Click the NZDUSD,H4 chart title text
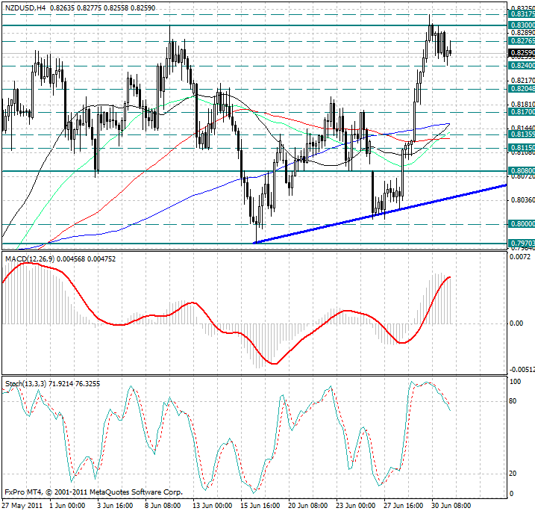 [x=27, y=7]
